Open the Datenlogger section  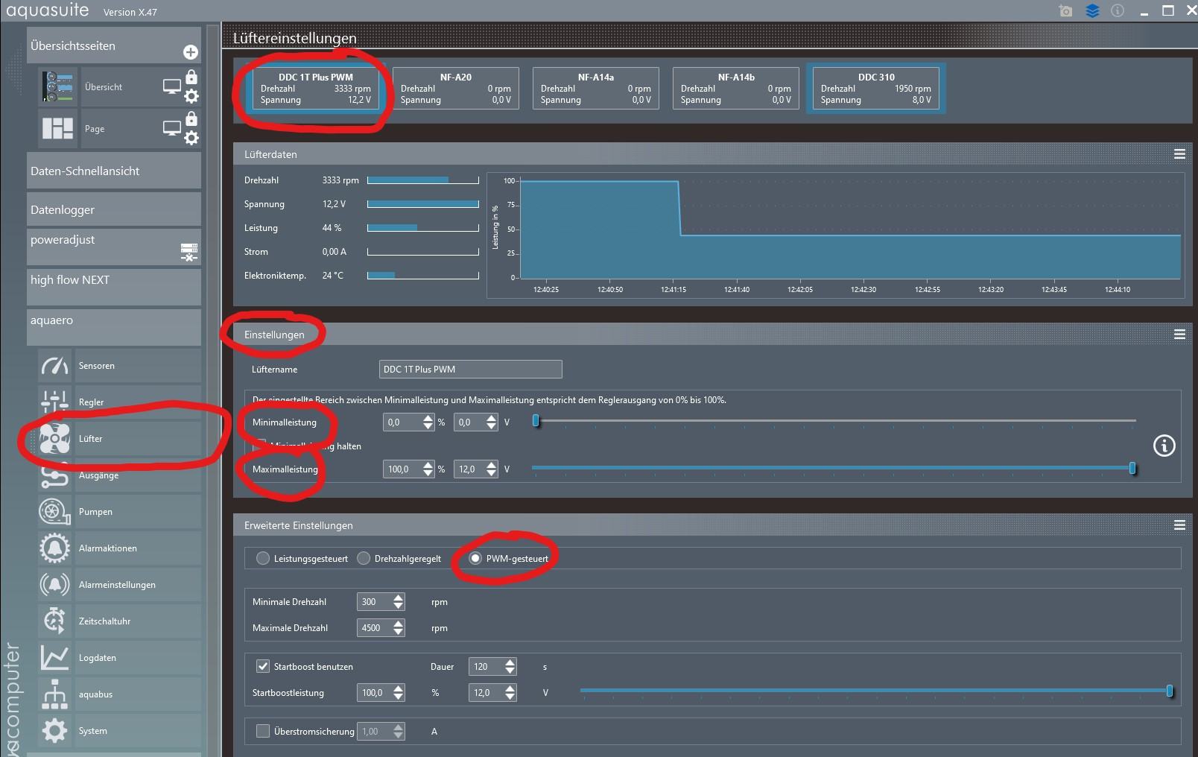114,209
